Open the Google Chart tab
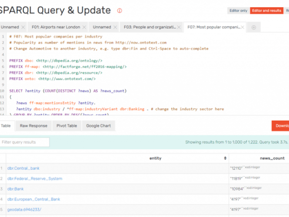The image size is (289, 217). tap(98, 126)
